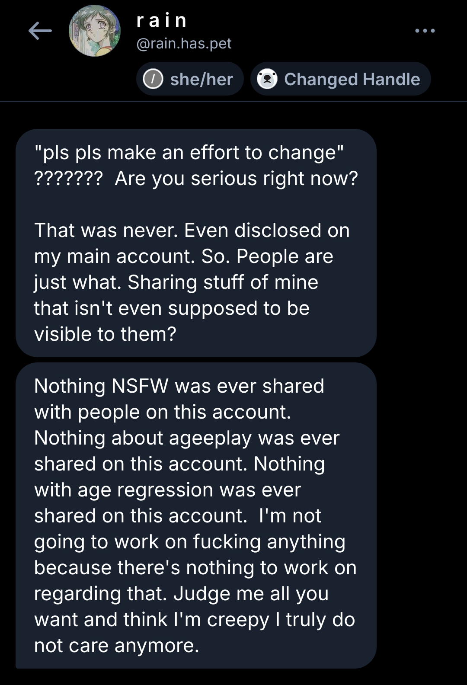Click the "regarding that. Judge me all you" line

point(181,594)
